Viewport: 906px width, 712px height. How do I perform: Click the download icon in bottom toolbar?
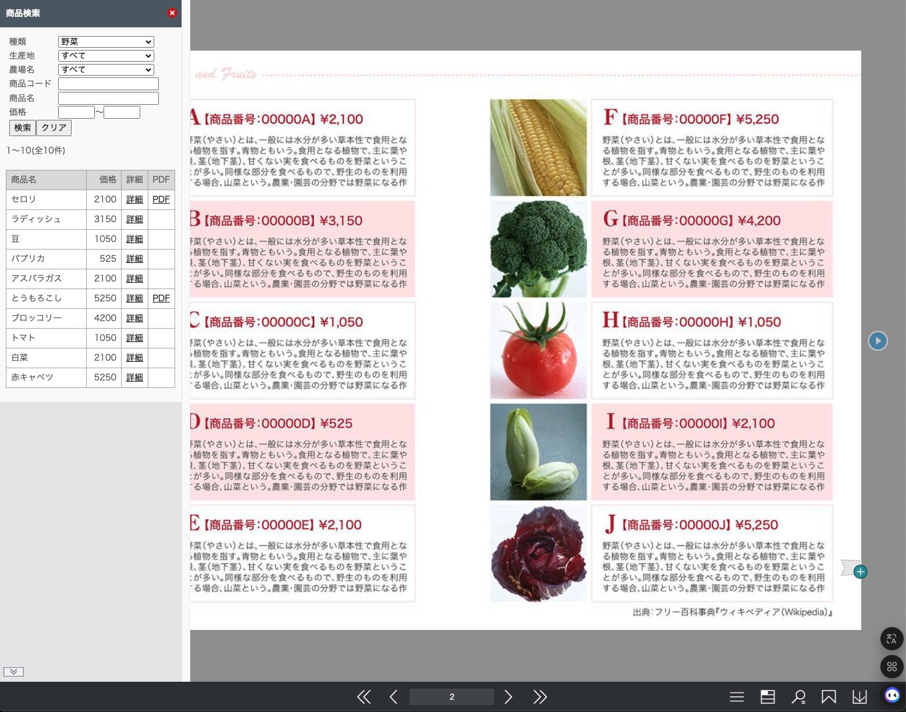[x=859, y=697]
